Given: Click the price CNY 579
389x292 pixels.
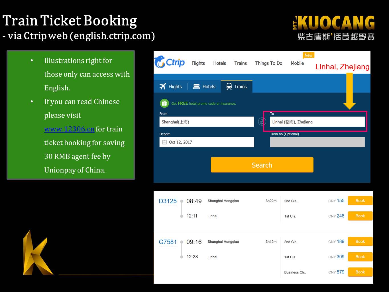Looking at the screenshot, I should click(336, 272).
